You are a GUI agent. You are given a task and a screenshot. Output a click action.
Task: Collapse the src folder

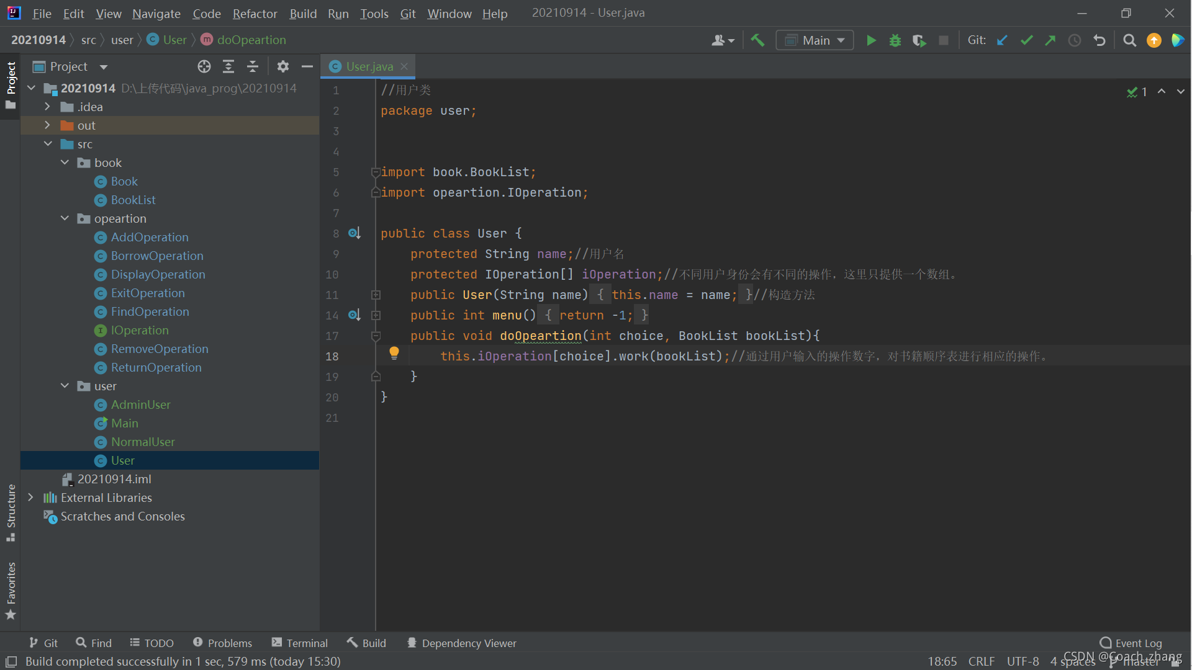pos(48,144)
